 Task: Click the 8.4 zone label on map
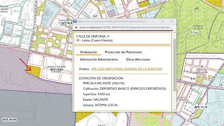click(193, 79)
